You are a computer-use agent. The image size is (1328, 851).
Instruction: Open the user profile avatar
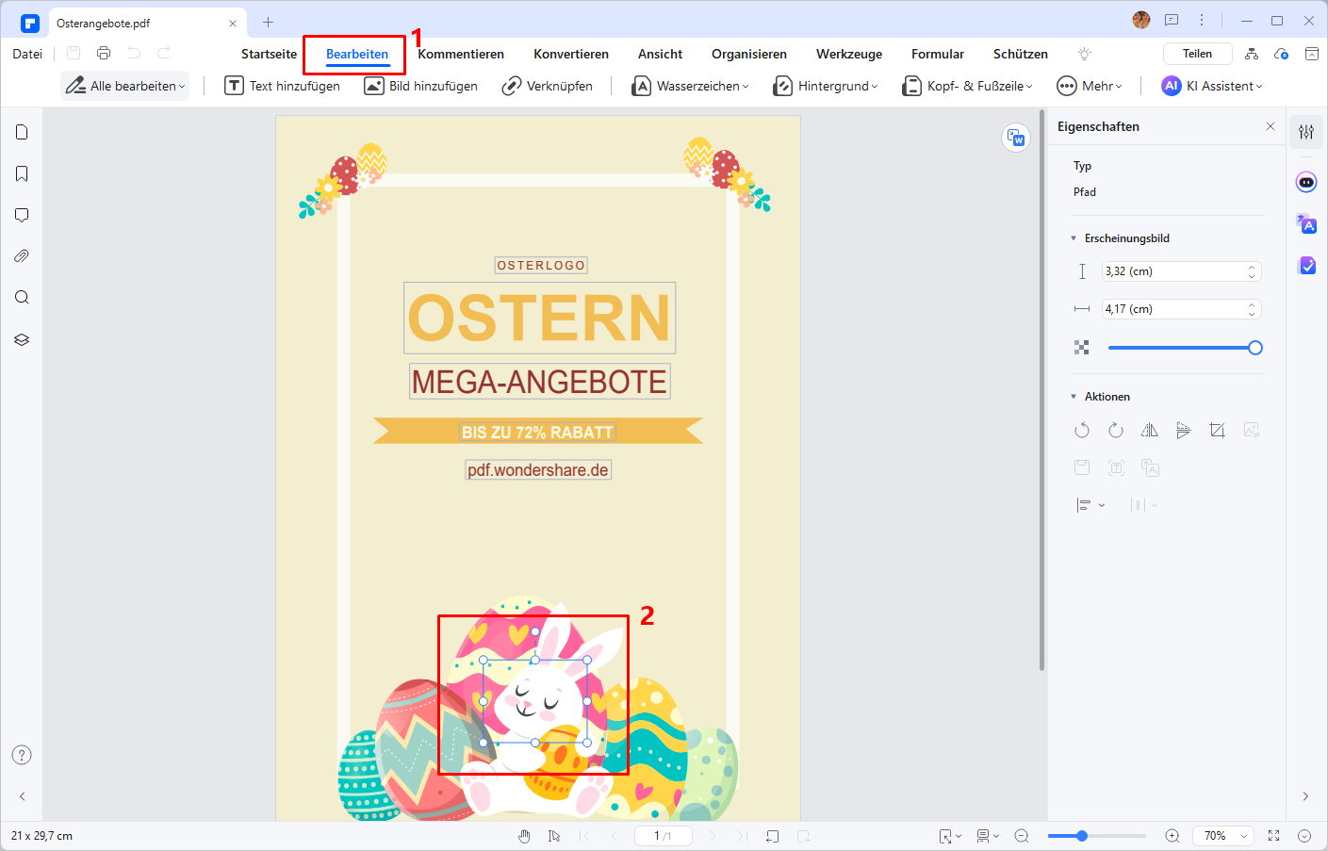(x=1141, y=20)
